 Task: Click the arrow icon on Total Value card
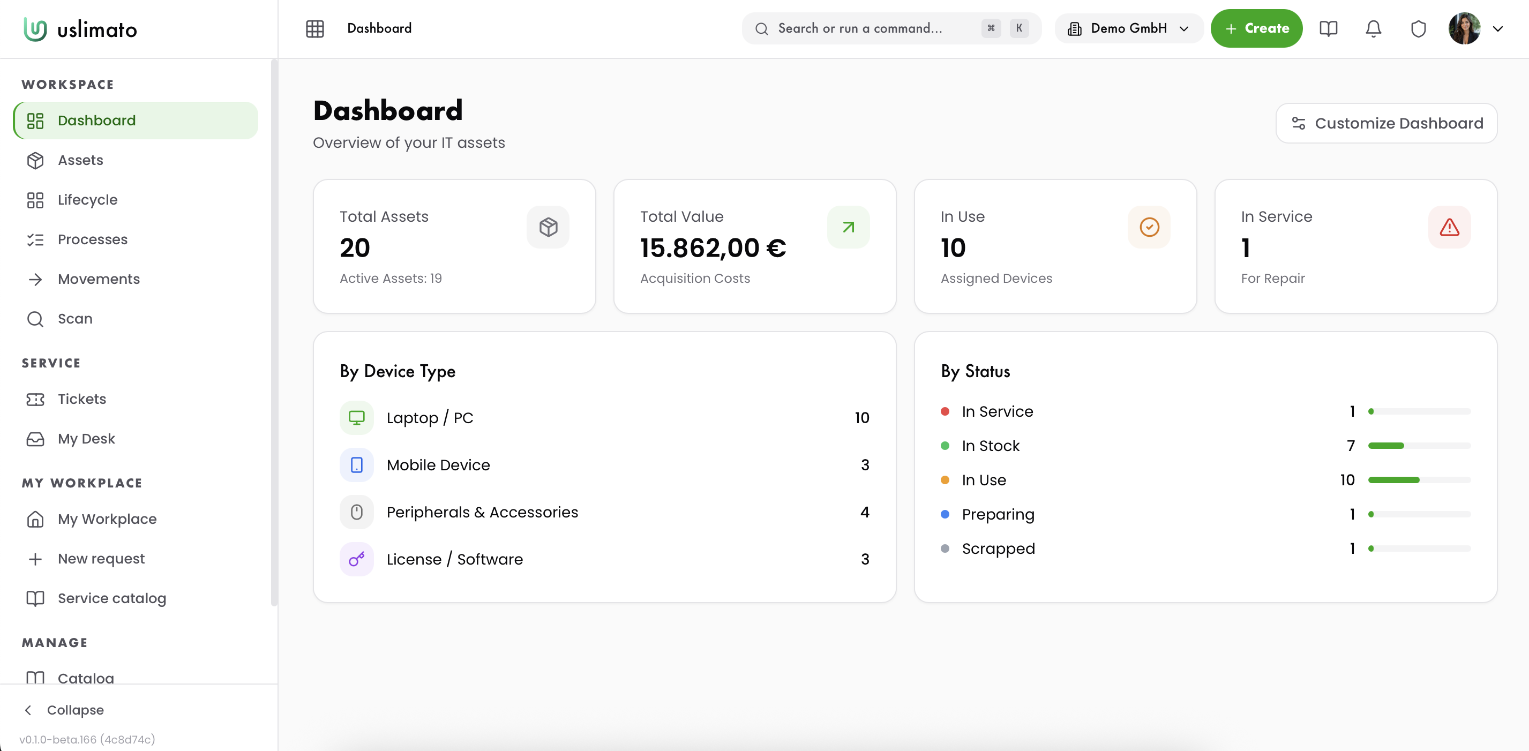848,227
